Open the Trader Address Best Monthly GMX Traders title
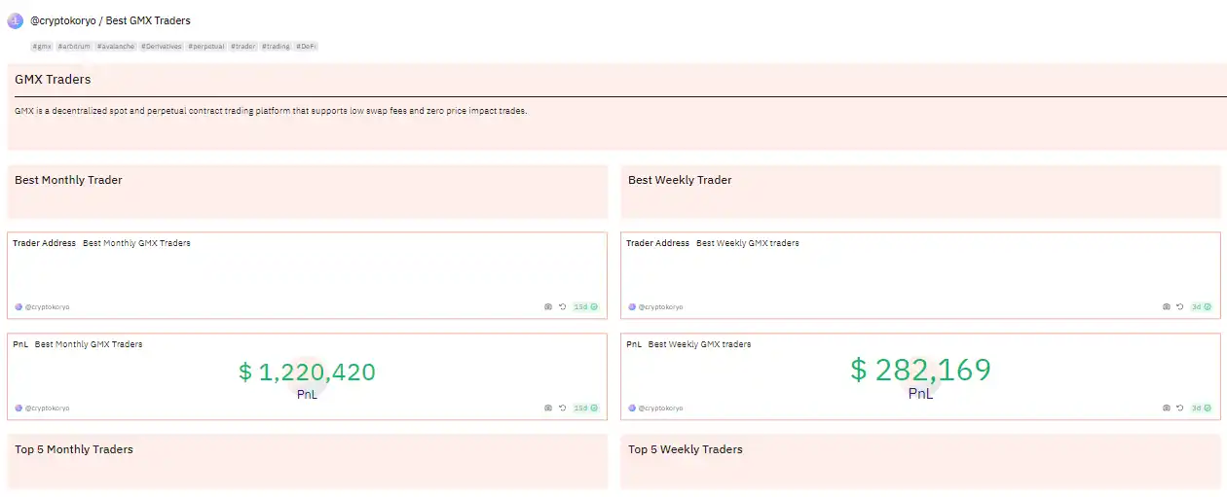 click(101, 243)
